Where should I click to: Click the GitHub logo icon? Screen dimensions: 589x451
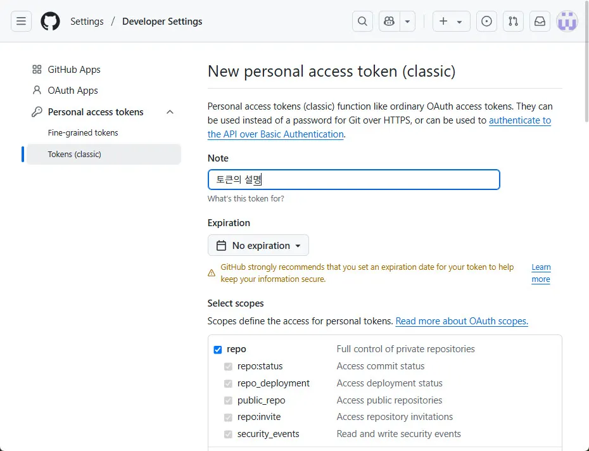point(50,22)
